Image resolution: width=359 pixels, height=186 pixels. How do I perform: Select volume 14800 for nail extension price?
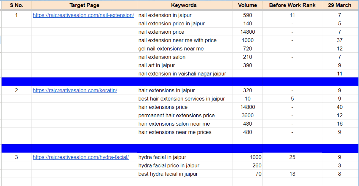tap(247, 32)
